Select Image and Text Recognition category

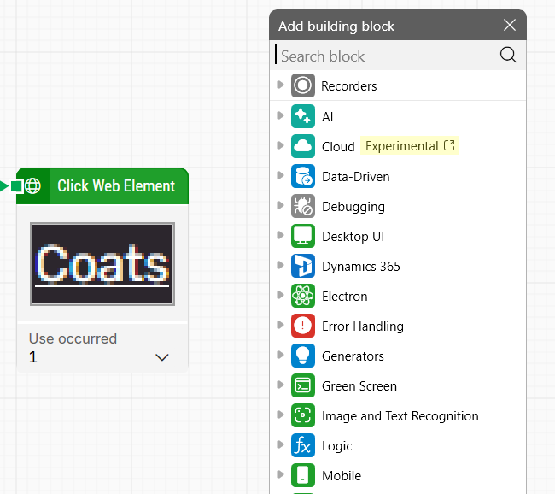400,416
